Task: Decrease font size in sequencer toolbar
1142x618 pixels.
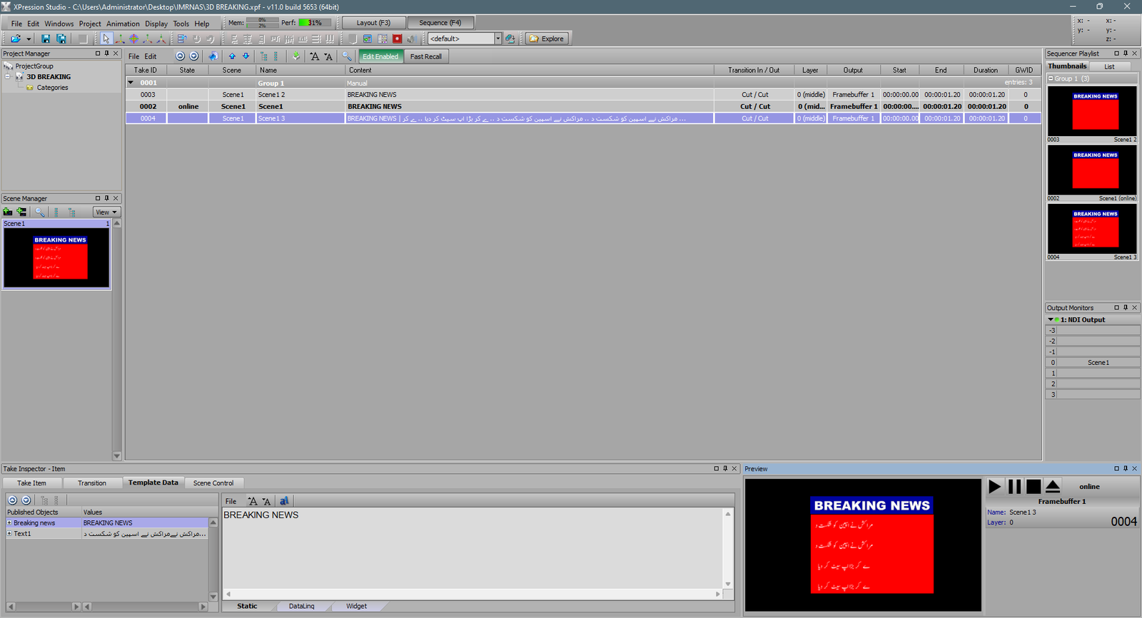Action: (328, 56)
